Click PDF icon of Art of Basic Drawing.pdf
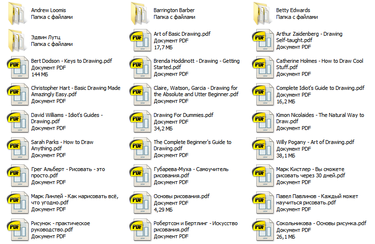The image size is (375, 244). pos(141,40)
